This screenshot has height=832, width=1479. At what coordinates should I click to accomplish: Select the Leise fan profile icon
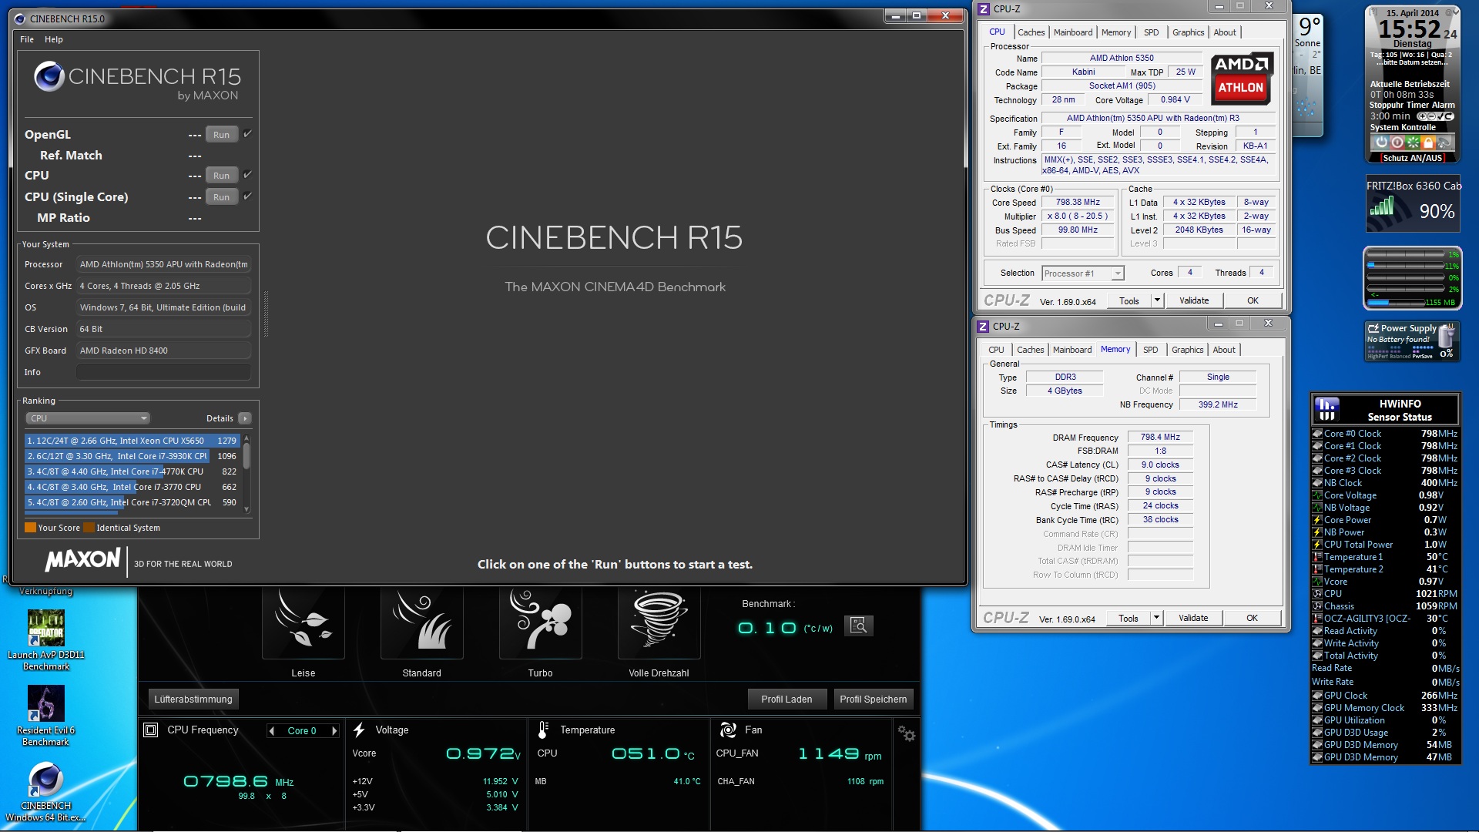point(303,622)
